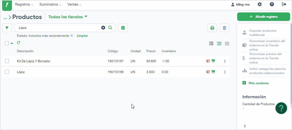The width and height of the screenshot is (292, 130).
Task: Click the Limpiar filter link
Action: tap(82, 36)
